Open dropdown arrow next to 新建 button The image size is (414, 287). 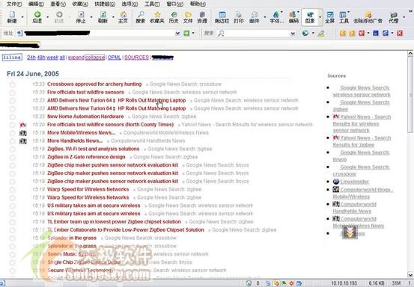point(22,17)
